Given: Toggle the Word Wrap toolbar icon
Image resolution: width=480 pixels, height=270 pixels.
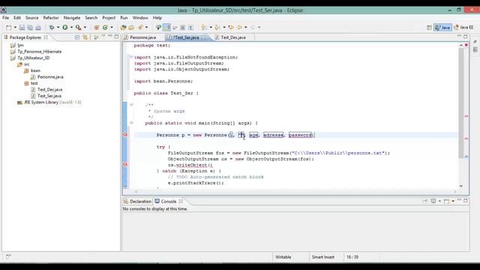Looking at the screenshot, I should click(175, 28).
